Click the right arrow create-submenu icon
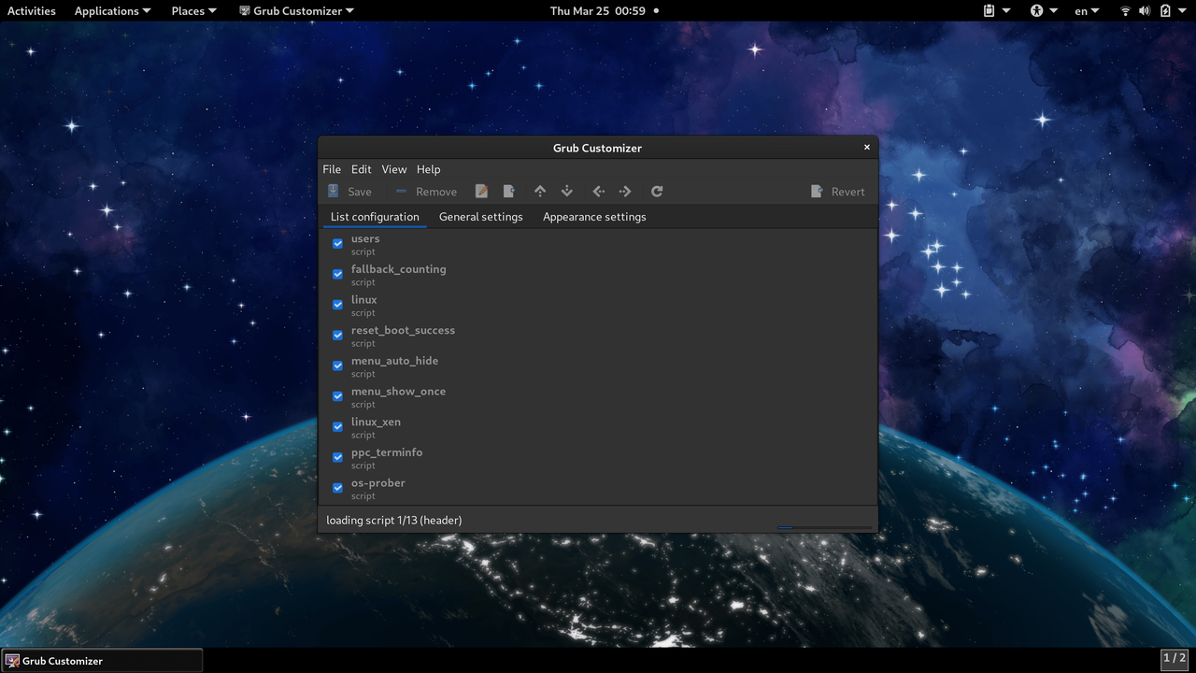This screenshot has height=673, width=1196. pyautogui.click(x=625, y=192)
